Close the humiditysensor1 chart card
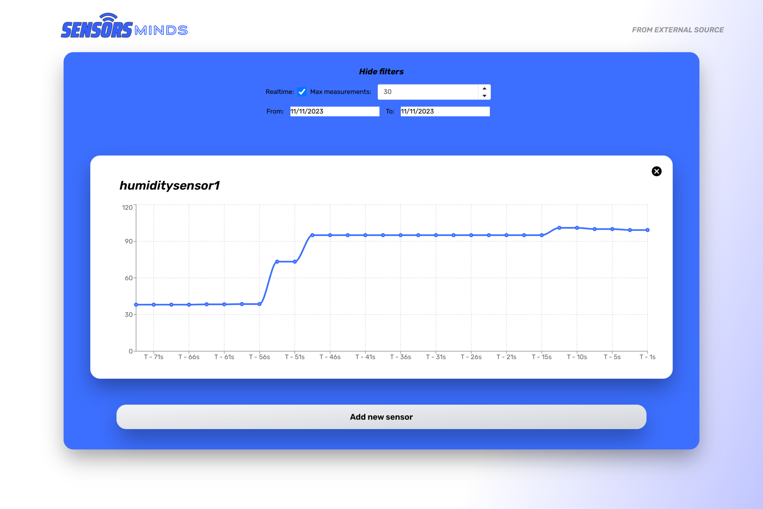 656,171
